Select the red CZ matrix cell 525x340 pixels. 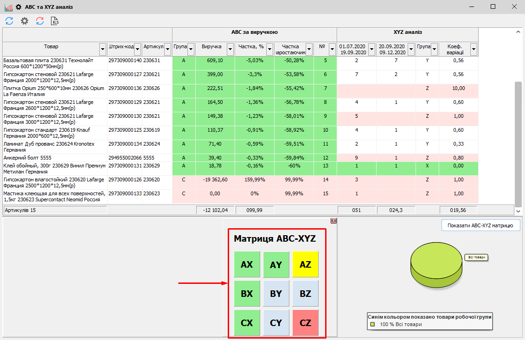pyautogui.click(x=305, y=323)
